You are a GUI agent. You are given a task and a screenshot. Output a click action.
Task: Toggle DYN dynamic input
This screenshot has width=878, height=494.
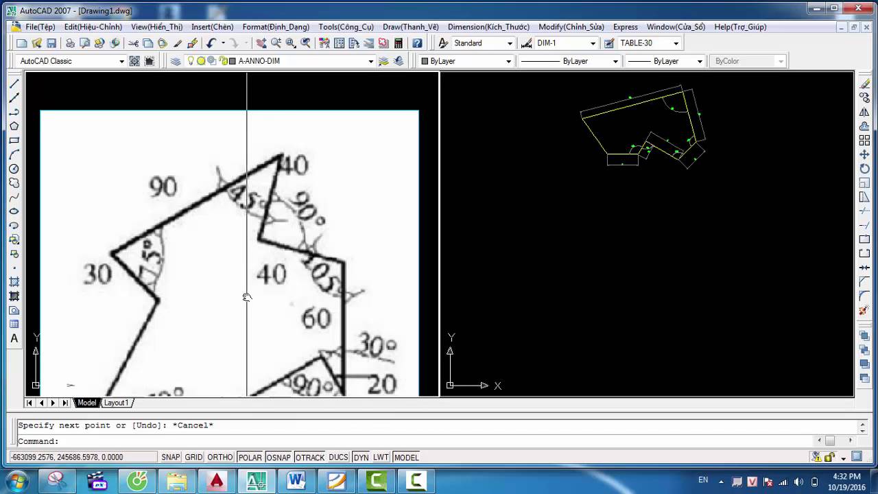click(x=361, y=458)
